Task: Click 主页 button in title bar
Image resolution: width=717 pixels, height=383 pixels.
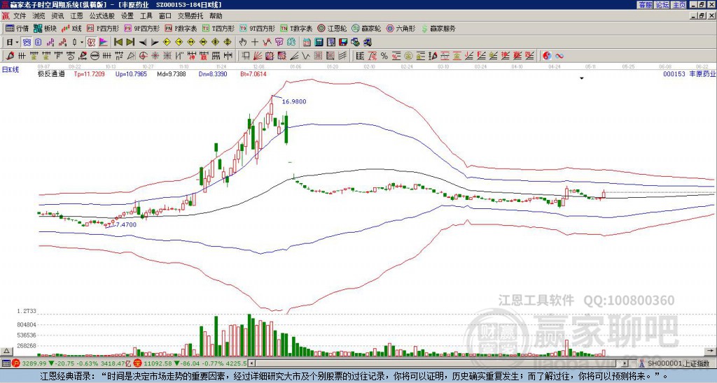Action: (679, 5)
